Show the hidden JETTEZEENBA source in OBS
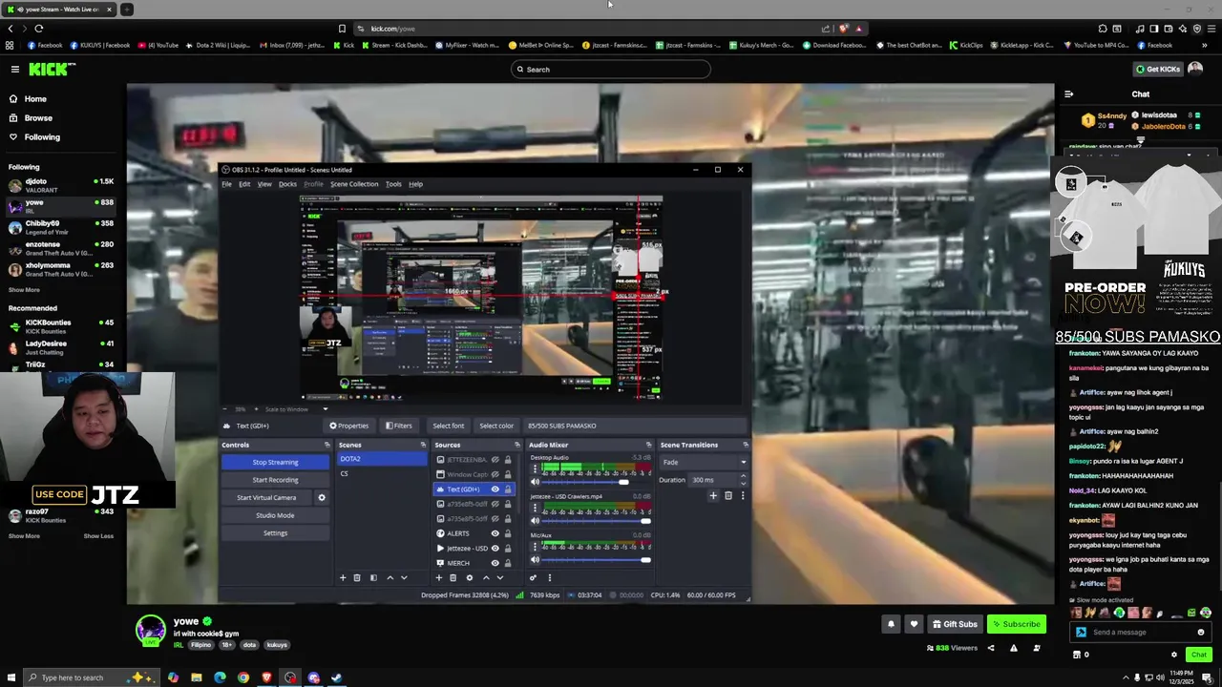Image resolution: width=1222 pixels, height=687 pixels. pos(495,460)
